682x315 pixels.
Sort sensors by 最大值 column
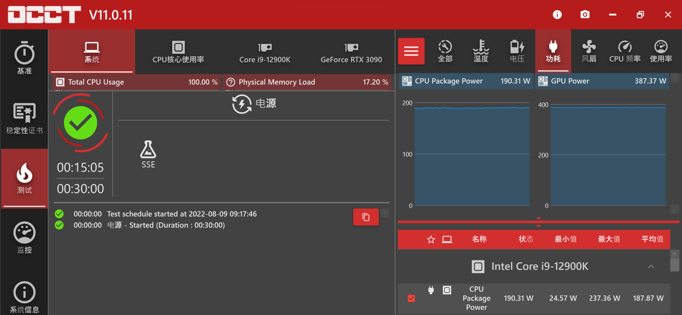point(609,239)
